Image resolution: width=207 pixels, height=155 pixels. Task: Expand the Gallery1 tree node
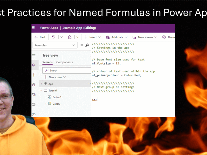(46, 104)
